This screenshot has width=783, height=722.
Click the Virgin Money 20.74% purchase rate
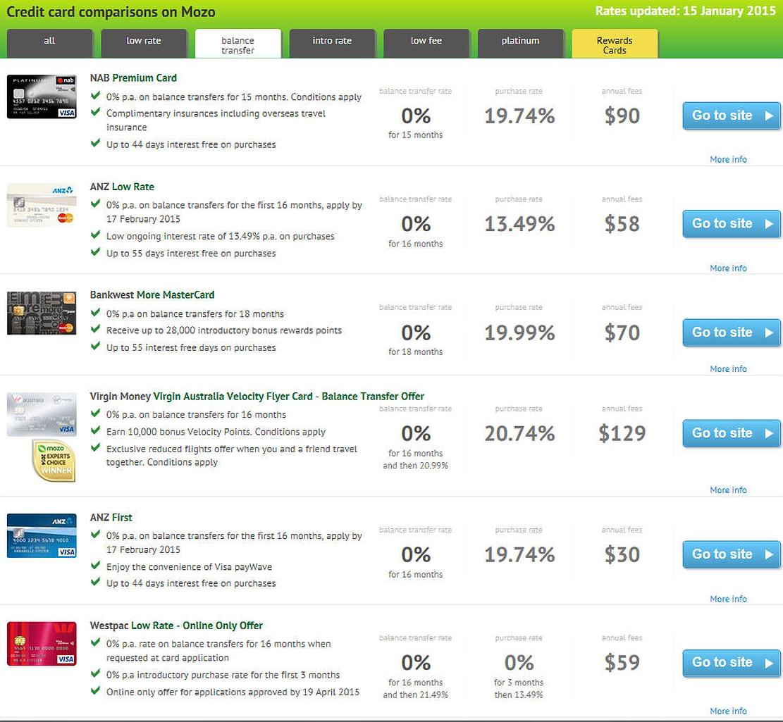point(519,434)
